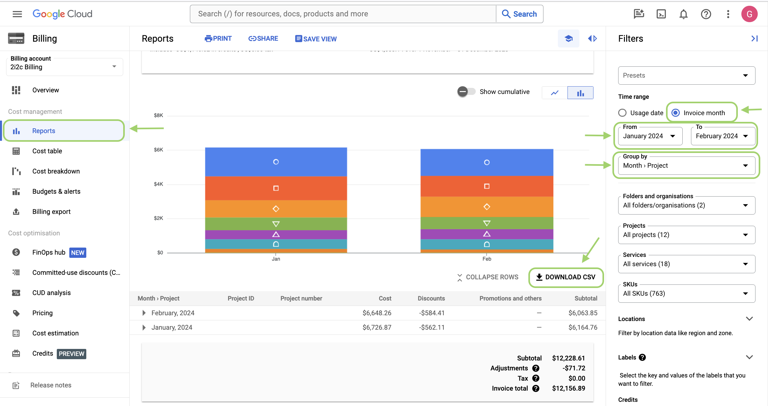Image resolution: width=768 pixels, height=406 pixels.
Task: Open Cost table page
Action: coord(47,151)
